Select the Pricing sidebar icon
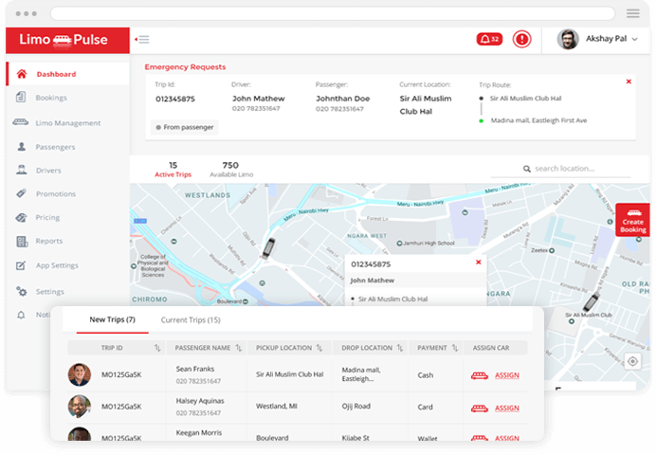This screenshot has width=656, height=454. coord(21,217)
